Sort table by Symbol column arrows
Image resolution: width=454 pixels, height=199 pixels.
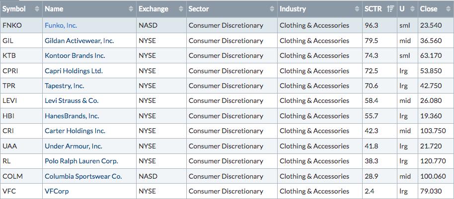tap(37, 9)
